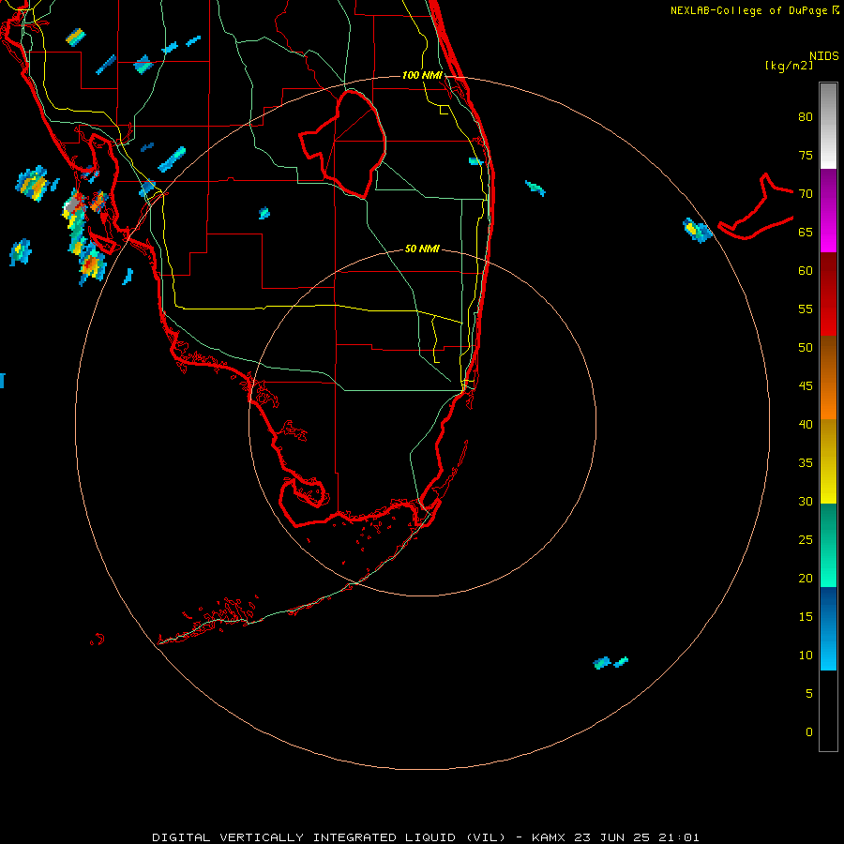Pick the 50 value on the color scale
The width and height of the screenshot is (844, 844).
click(806, 347)
